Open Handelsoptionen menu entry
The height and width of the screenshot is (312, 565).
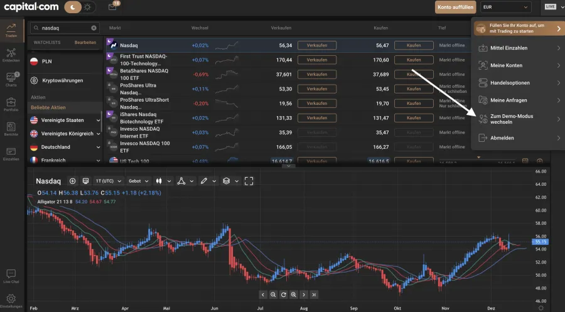tap(519, 83)
